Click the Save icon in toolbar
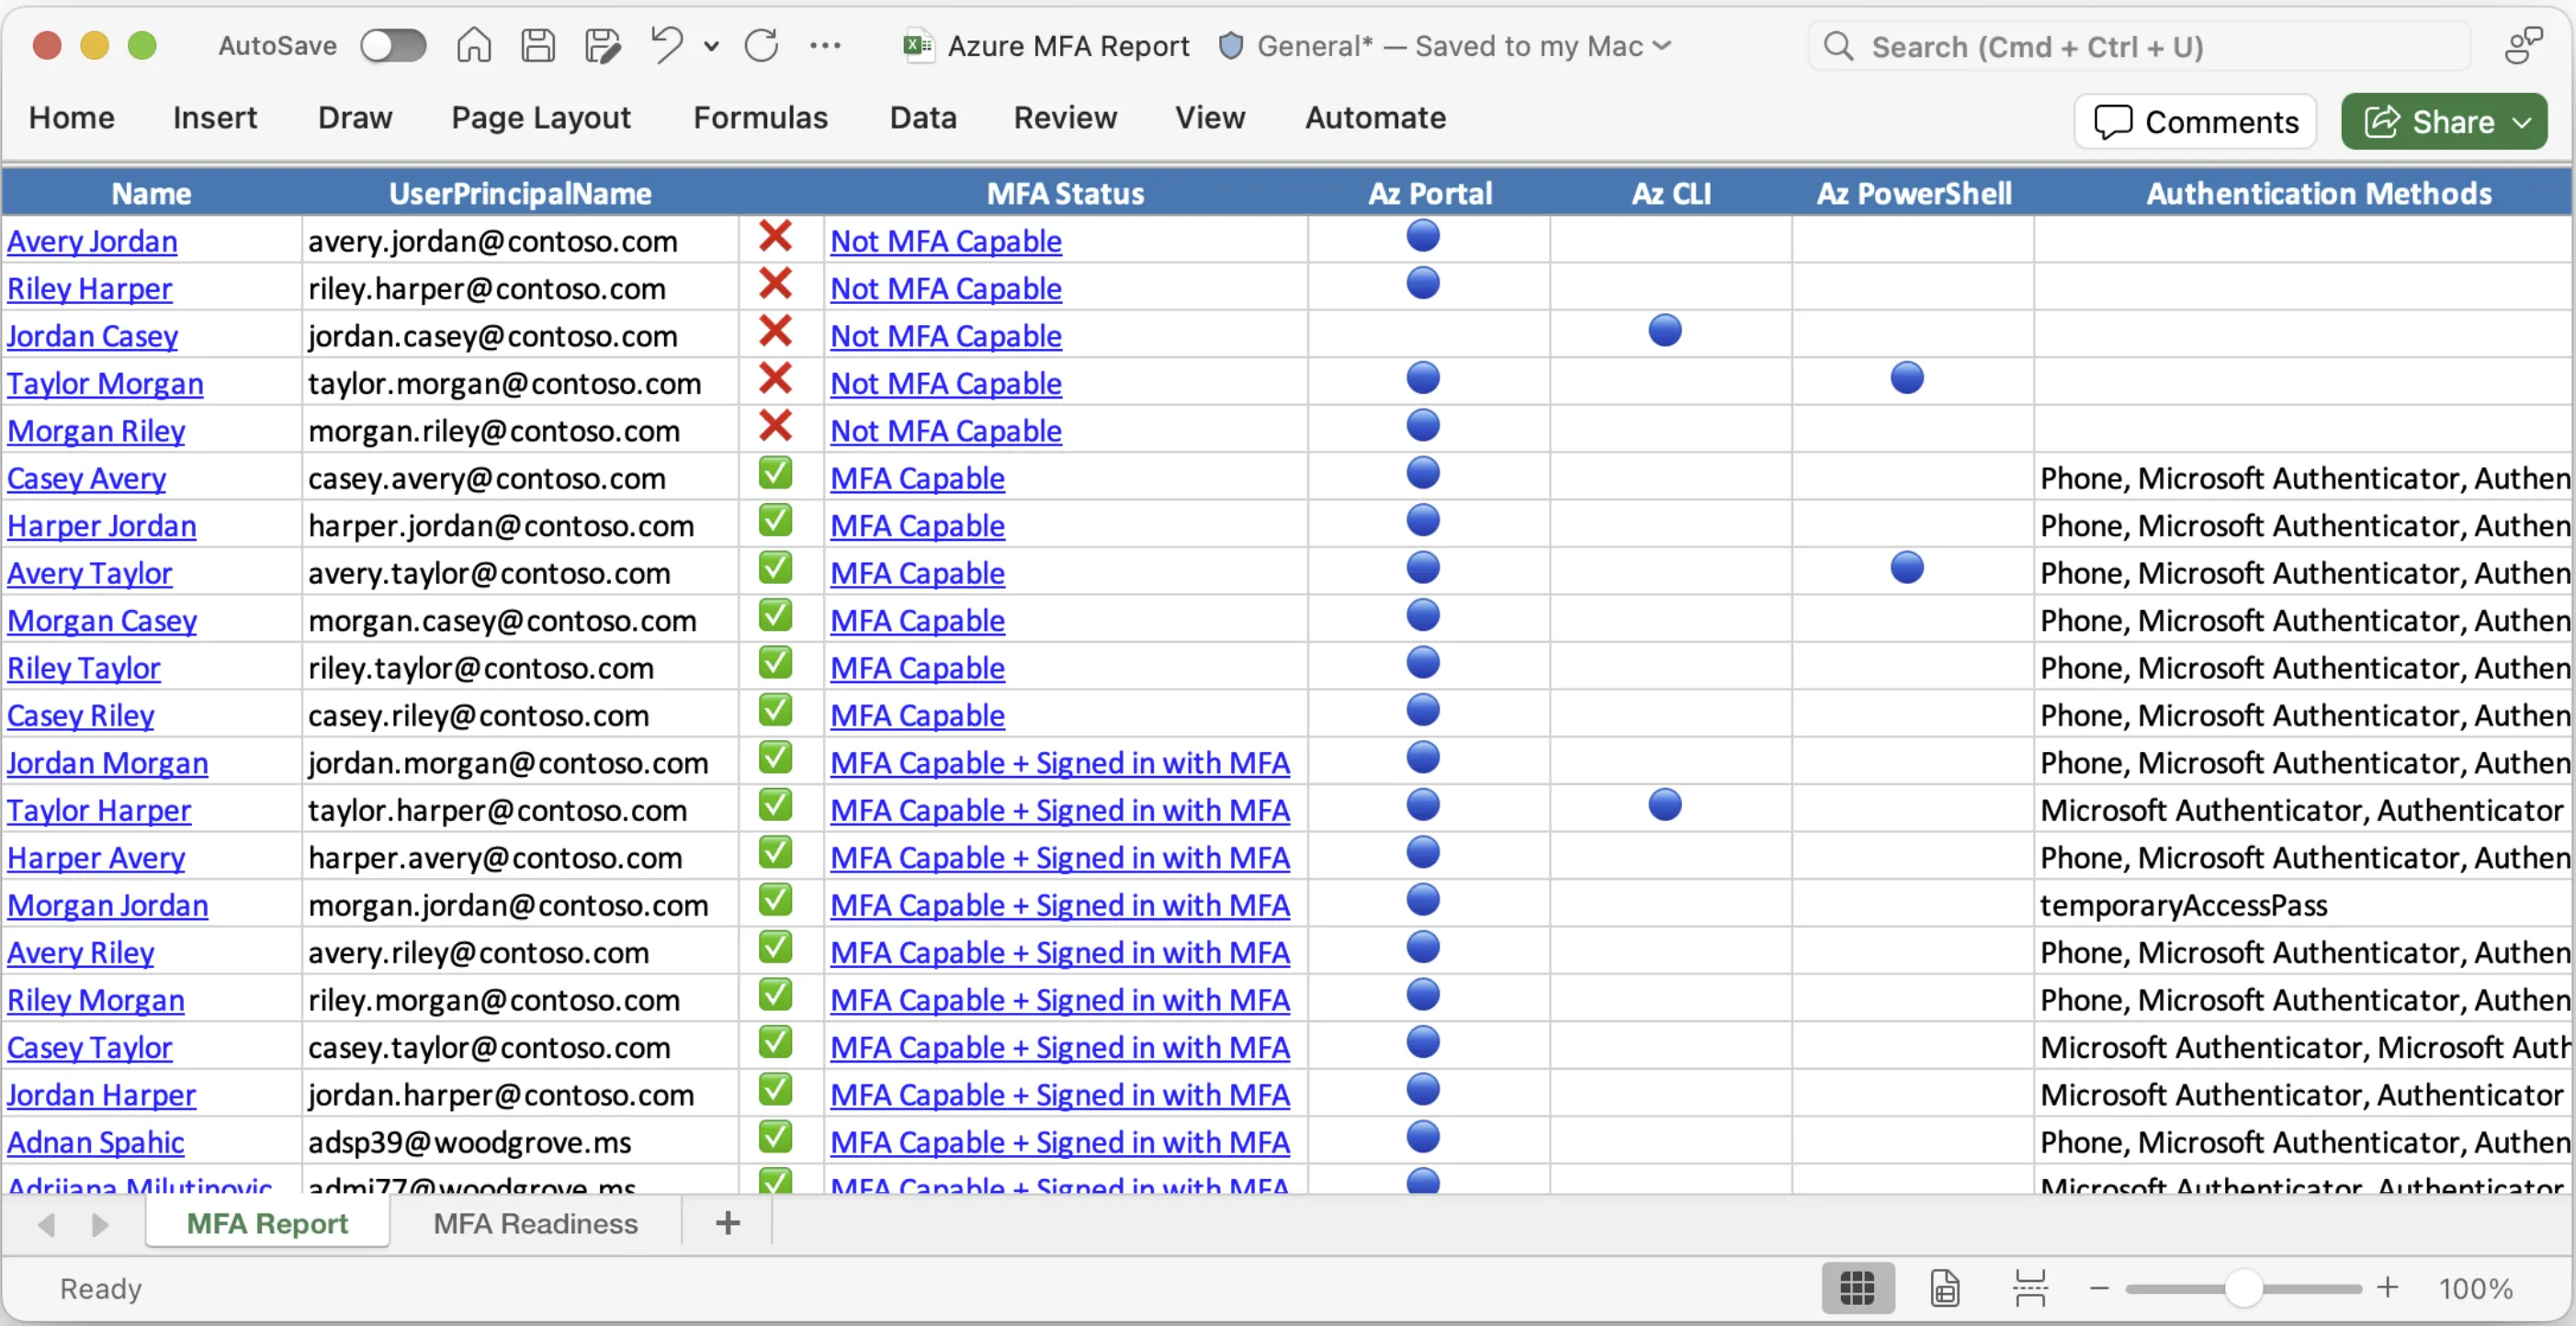This screenshot has height=1326, width=2576. click(538, 46)
